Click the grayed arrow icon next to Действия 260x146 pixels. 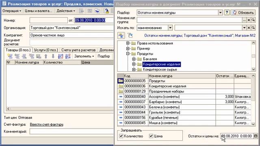click(82, 11)
